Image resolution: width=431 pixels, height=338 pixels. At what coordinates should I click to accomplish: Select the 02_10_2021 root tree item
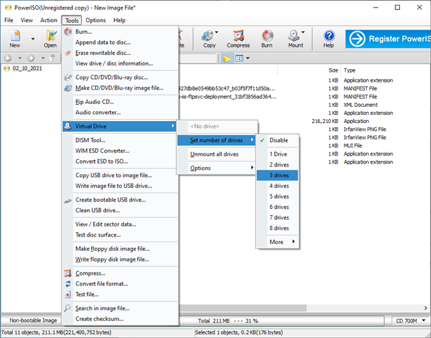tap(26, 68)
